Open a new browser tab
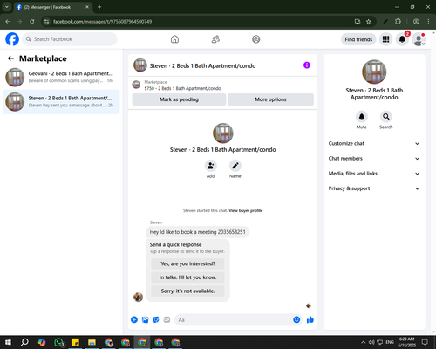The width and height of the screenshot is (436, 349). [99, 7]
